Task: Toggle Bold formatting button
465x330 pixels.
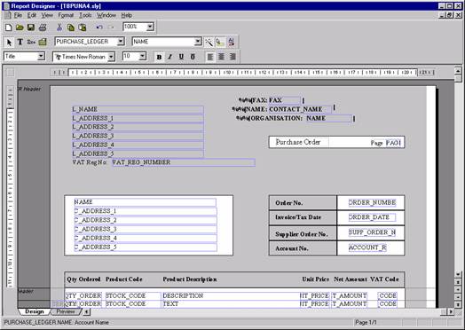Action: (159, 57)
